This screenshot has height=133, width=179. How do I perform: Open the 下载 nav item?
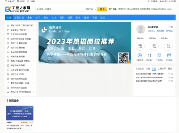95,17
